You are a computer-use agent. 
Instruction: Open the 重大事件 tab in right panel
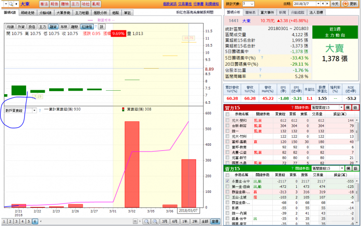tap(267, 13)
